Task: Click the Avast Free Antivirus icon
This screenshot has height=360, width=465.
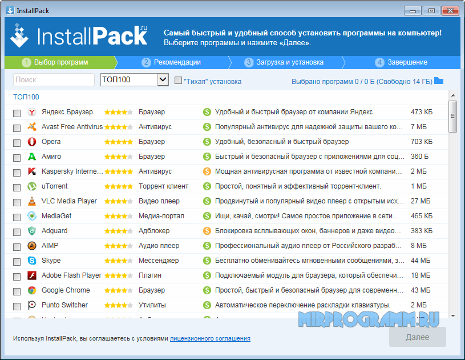Action: tap(32, 127)
